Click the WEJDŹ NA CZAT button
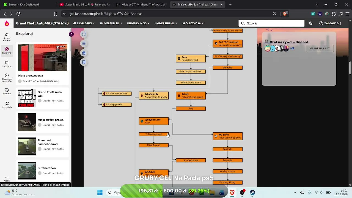This screenshot has width=352, height=198. click(320, 48)
